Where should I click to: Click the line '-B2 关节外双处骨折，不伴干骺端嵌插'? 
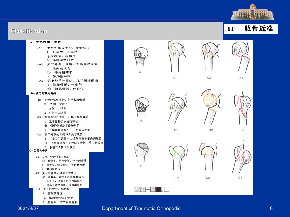[64, 117]
